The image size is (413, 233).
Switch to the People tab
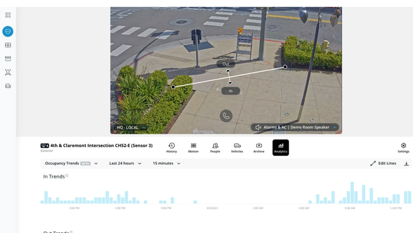(215, 147)
